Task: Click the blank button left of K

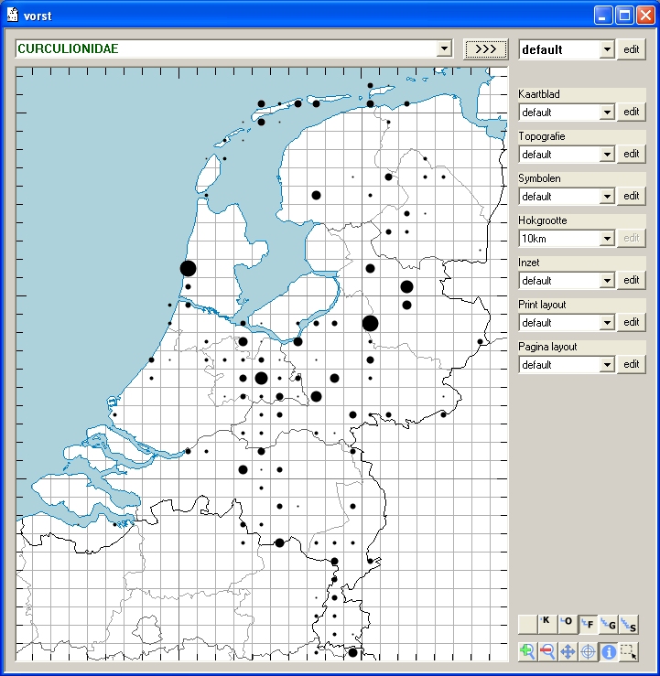Action: point(527,625)
